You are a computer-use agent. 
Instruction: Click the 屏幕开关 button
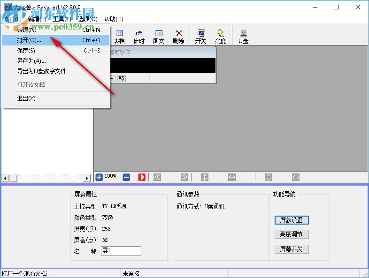pyautogui.click(x=292, y=249)
